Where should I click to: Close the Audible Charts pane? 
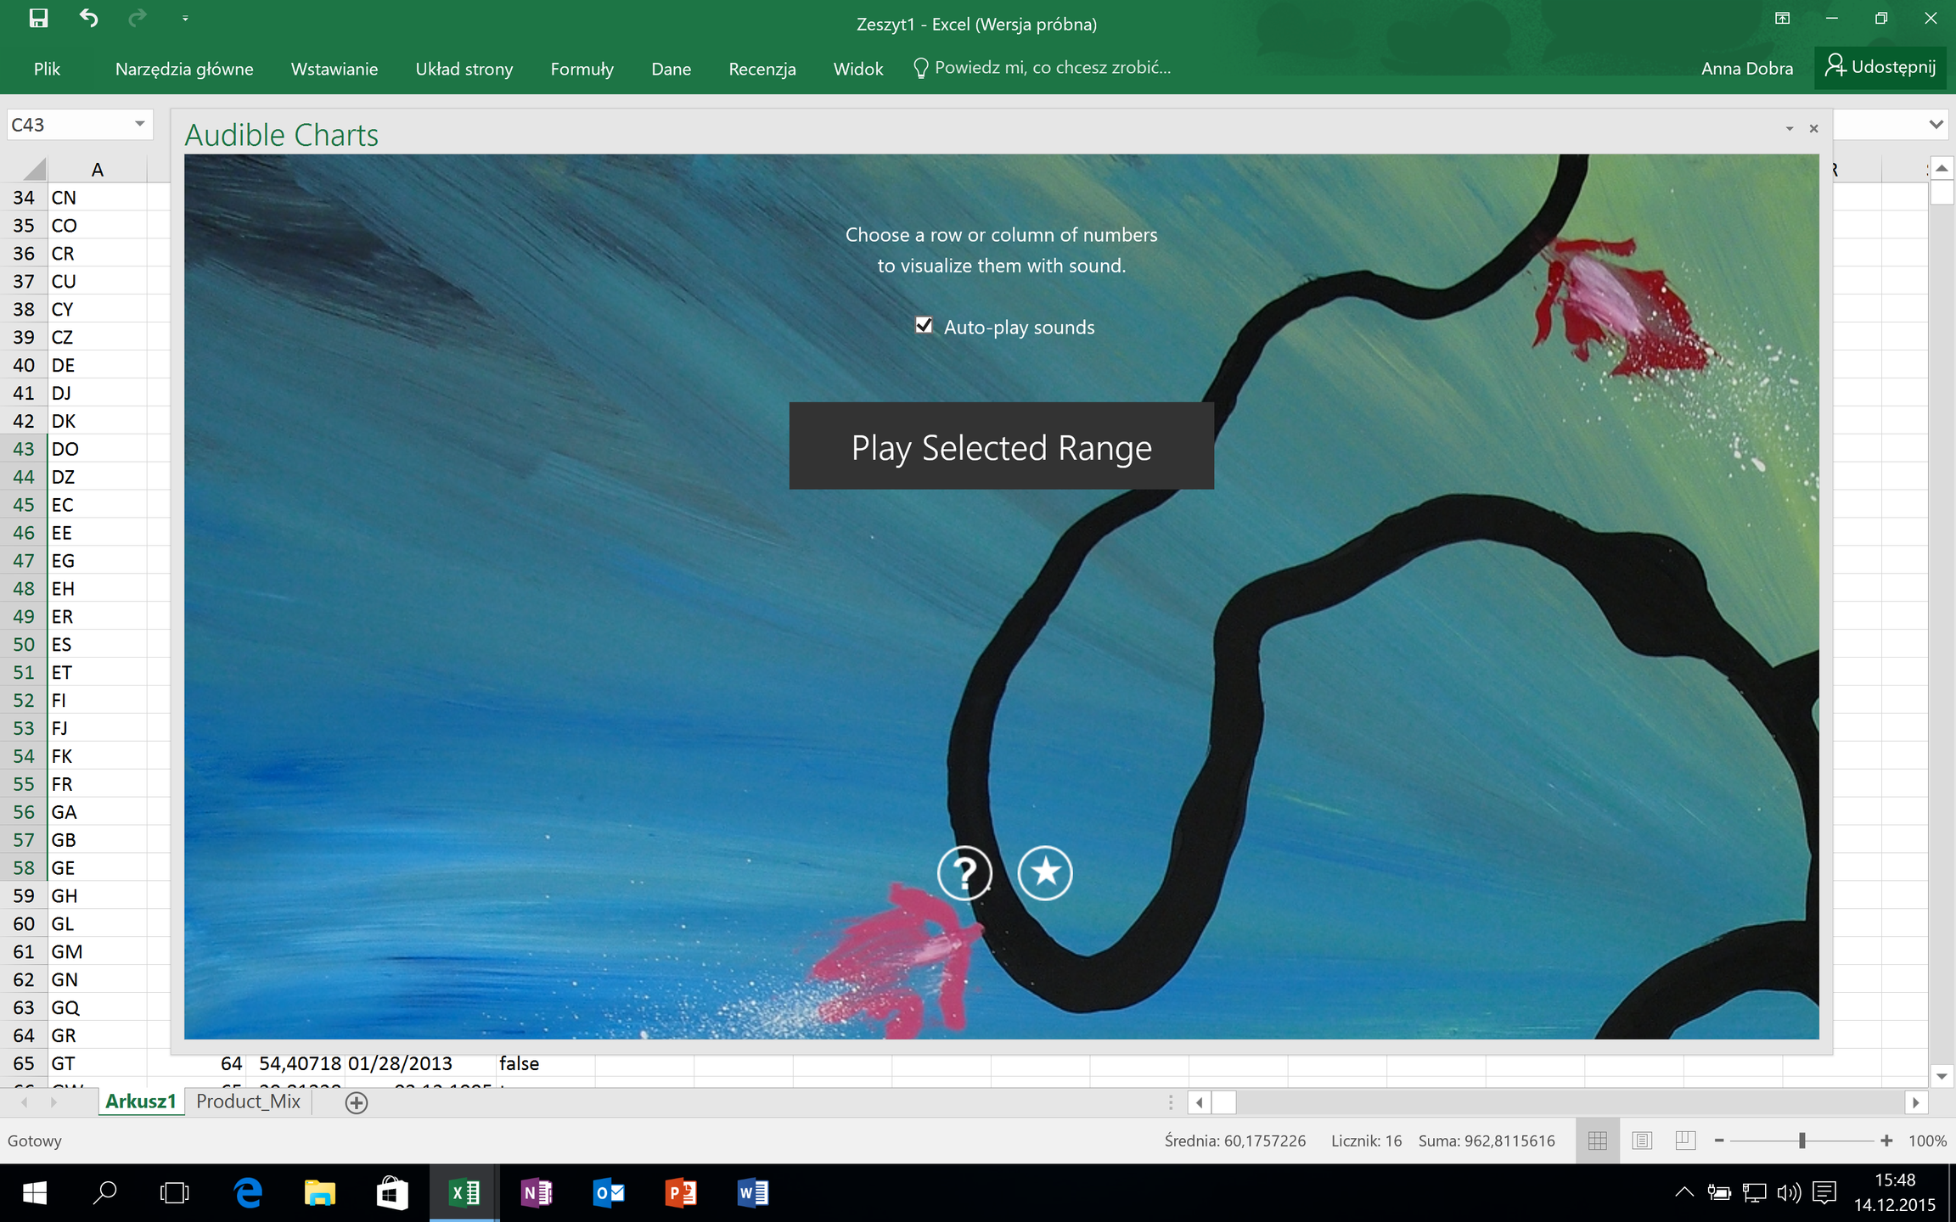tap(1814, 129)
